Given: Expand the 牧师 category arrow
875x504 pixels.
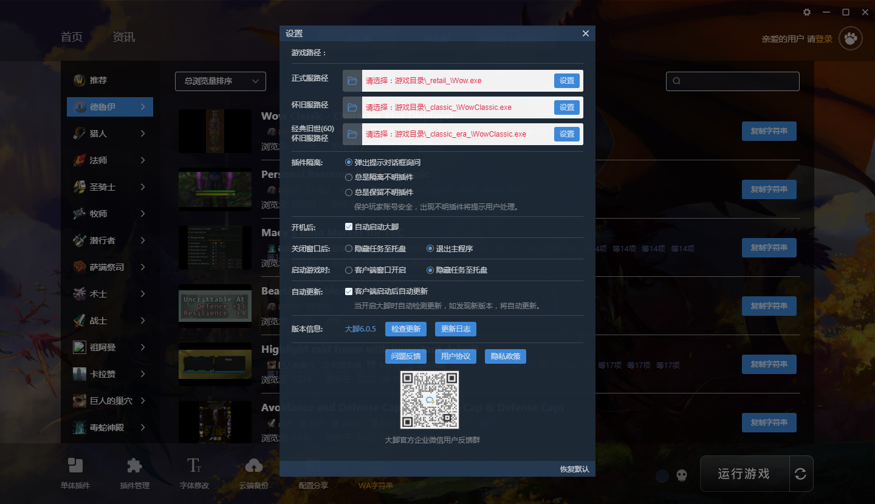Looking at the screenshot, I should pos(143,214).
